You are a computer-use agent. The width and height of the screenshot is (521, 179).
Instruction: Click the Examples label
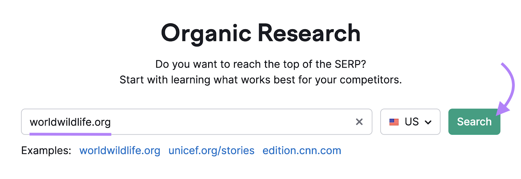pyautogui.click(x=46, y=151)
